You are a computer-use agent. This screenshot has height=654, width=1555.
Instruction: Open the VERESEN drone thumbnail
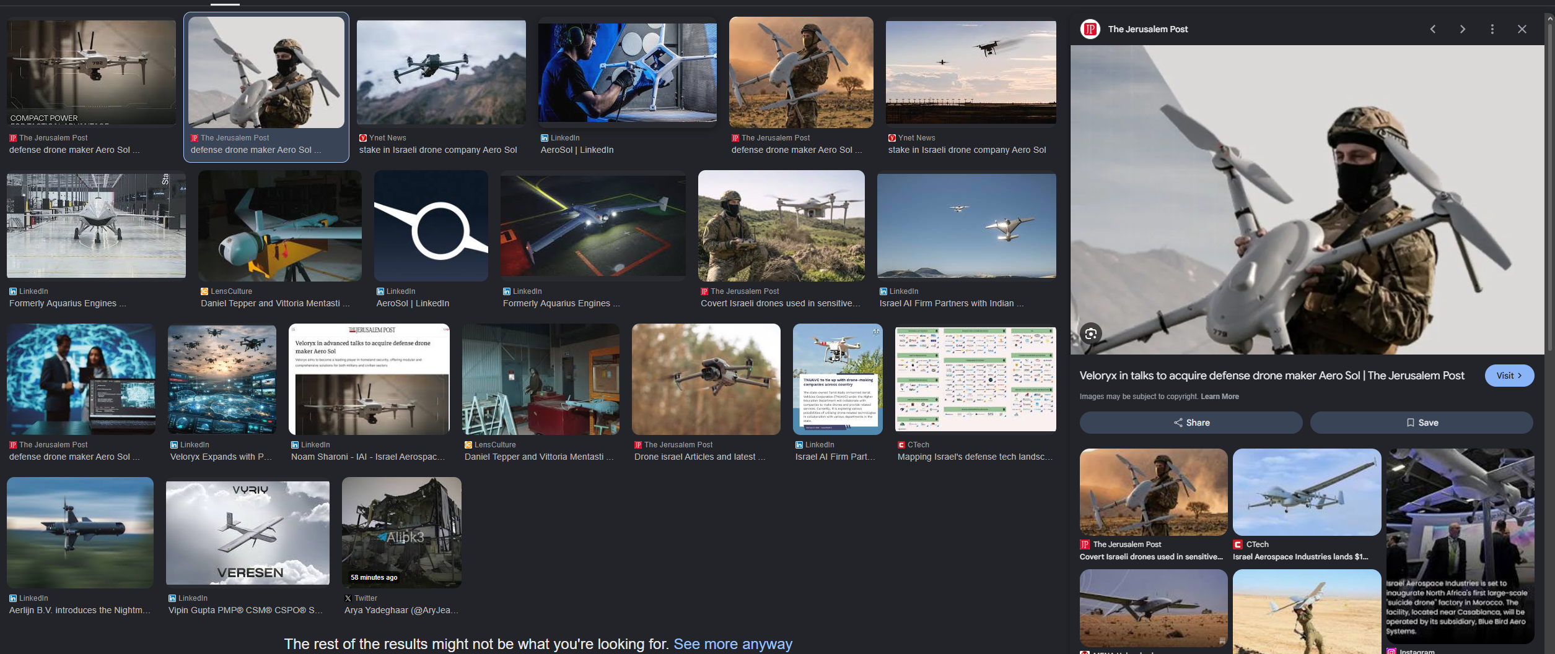[x=248, y=533]
